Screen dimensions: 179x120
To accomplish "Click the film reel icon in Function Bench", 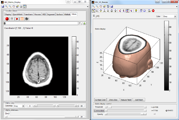I will [x=27, y=19].
